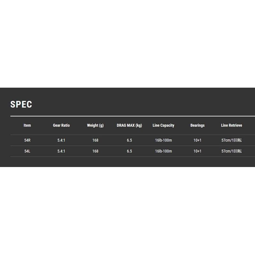Click the 16lb-100m capacity in 54R row
This screenshot has width=255, height=255.
pos(164,140)
